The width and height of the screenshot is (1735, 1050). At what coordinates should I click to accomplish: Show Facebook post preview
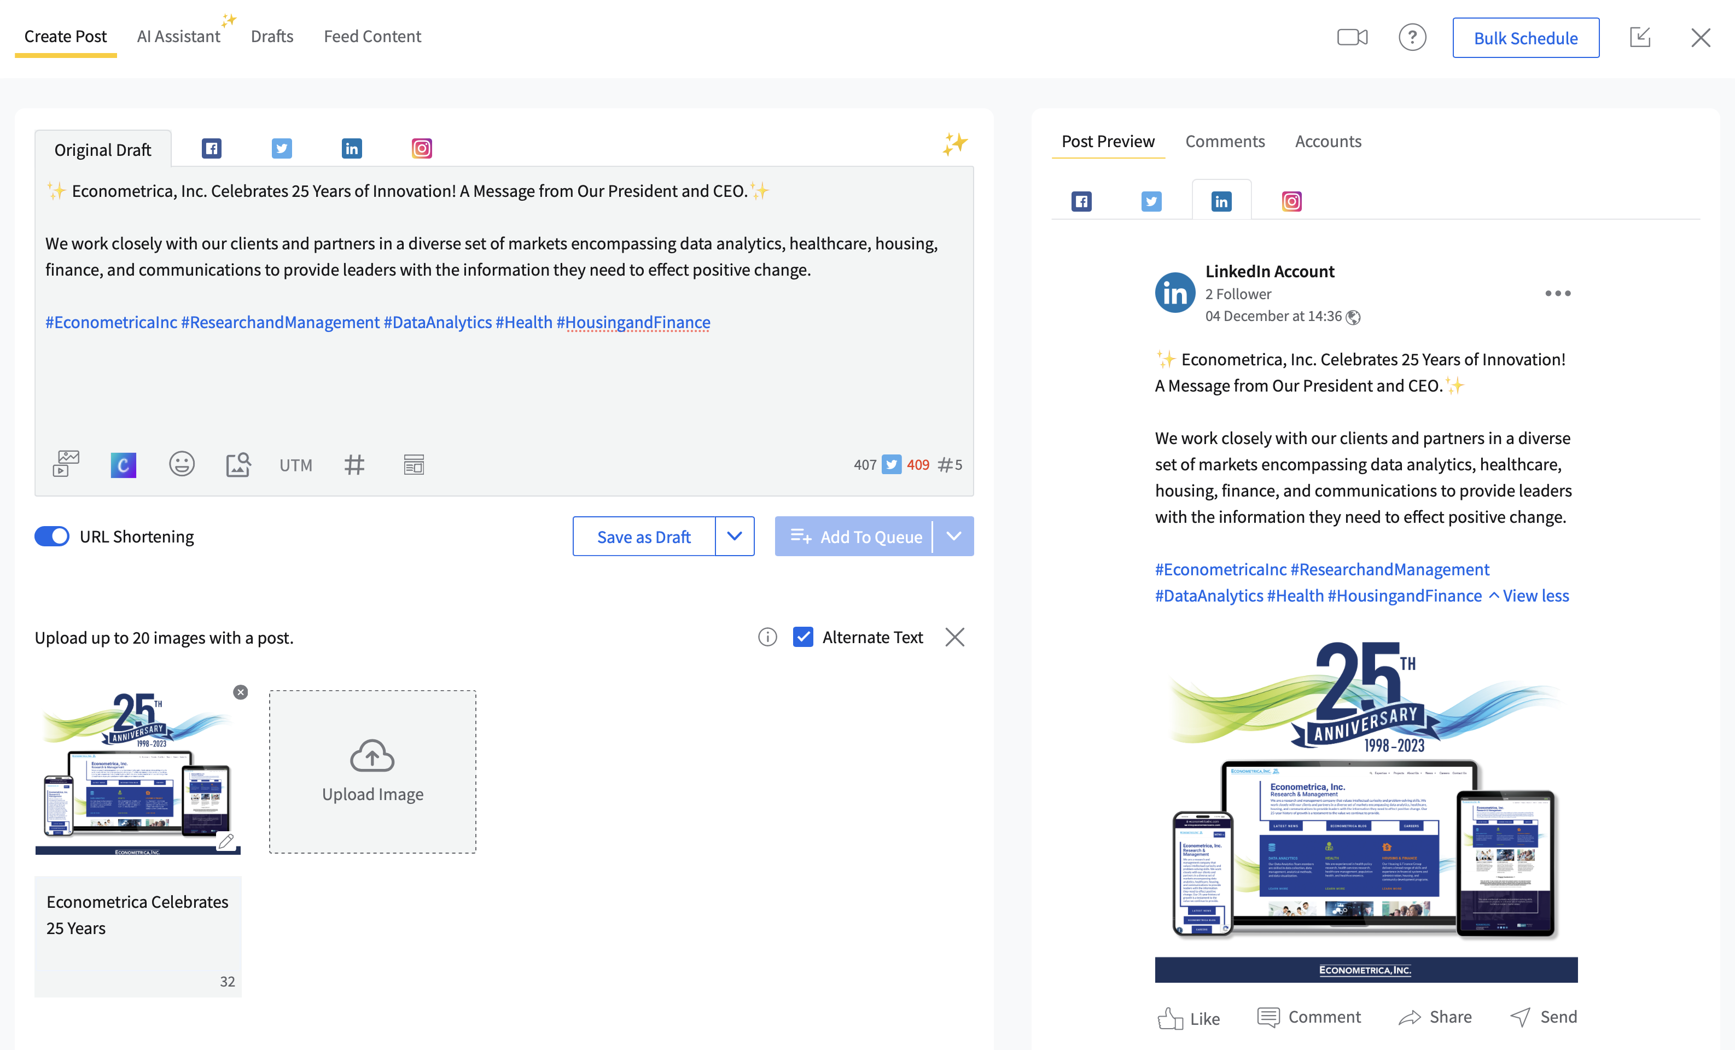[1081, 201]
